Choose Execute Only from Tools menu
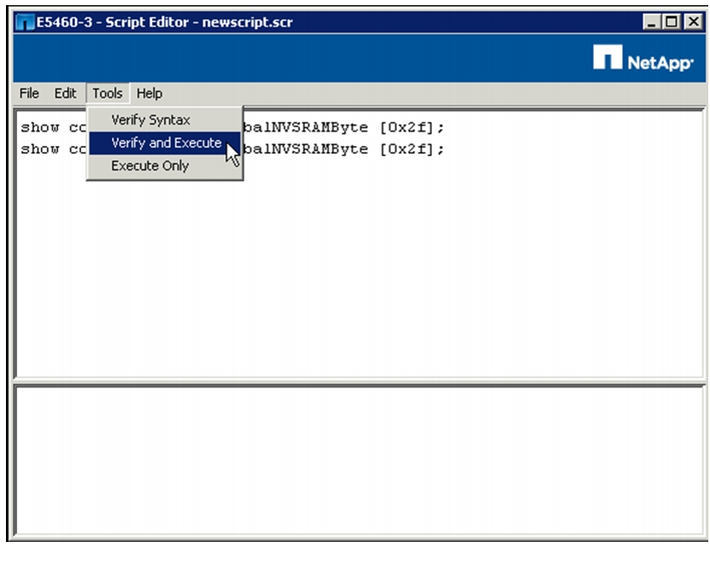Screen dimensions: 710x571 click(x=165, y=166)
